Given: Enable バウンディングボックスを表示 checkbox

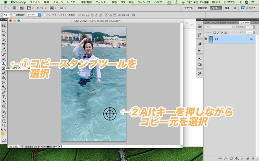Looking at the screenshot, I should coord(45,15).
